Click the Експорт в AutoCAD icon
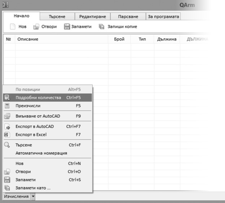 7,127
